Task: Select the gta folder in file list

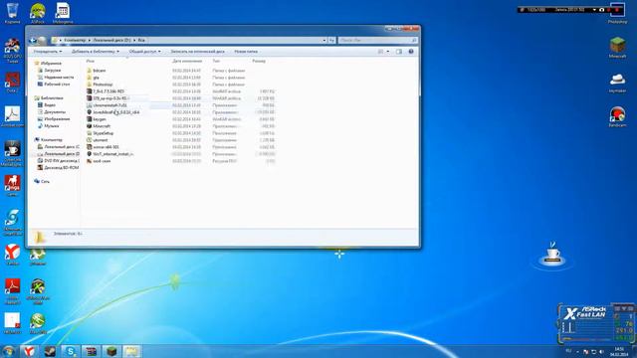Action: coord(96,78)
